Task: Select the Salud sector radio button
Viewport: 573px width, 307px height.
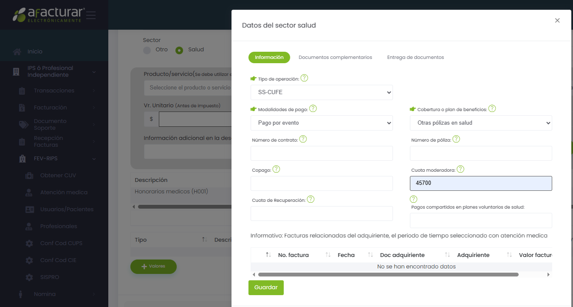Action: pos(180,50)
